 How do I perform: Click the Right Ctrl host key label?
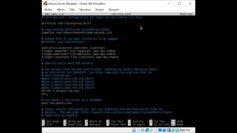pos(185,130)
